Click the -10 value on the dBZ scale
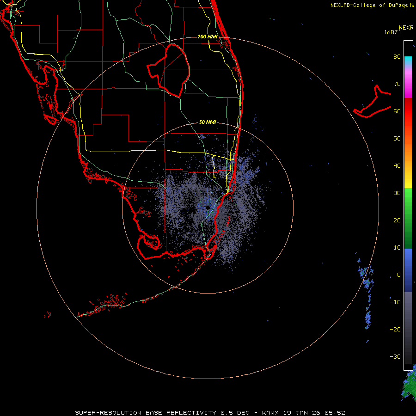Image resolution: width=416 pixels, height=416 pixels. [395, 302]
